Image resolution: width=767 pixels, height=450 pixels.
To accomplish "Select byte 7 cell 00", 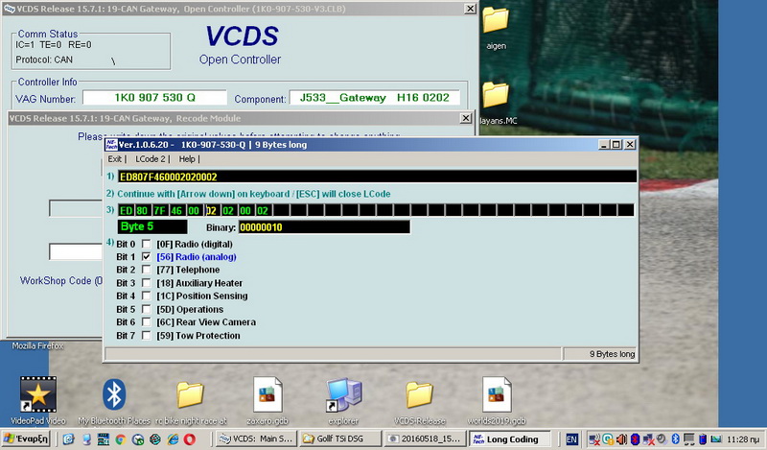I will click(245, 210).
